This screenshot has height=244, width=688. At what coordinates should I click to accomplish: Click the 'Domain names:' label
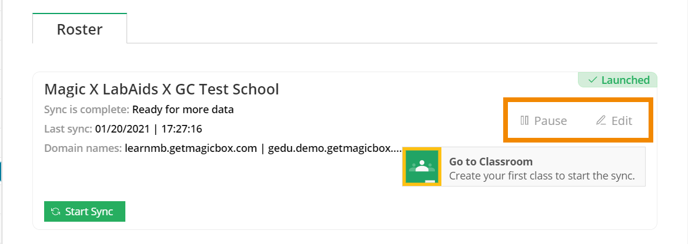(x=83, y=148)
